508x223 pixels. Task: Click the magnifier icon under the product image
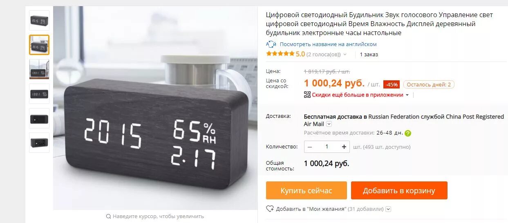pos(108,216)
